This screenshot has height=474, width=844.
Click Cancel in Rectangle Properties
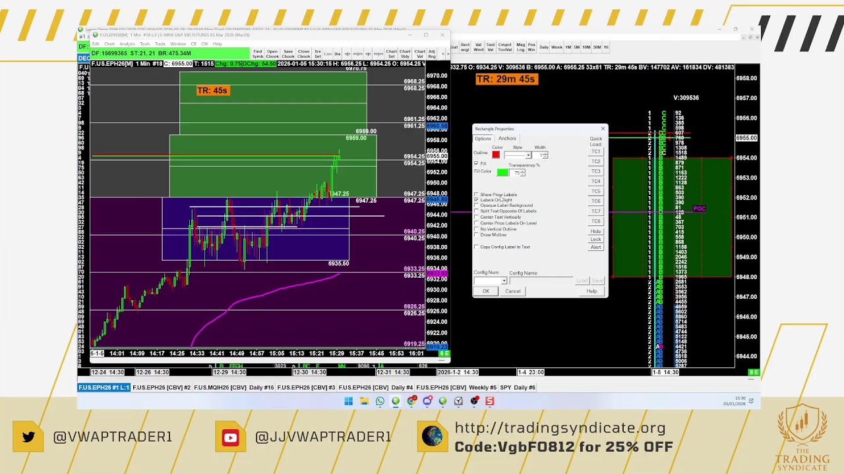[513, 291]
